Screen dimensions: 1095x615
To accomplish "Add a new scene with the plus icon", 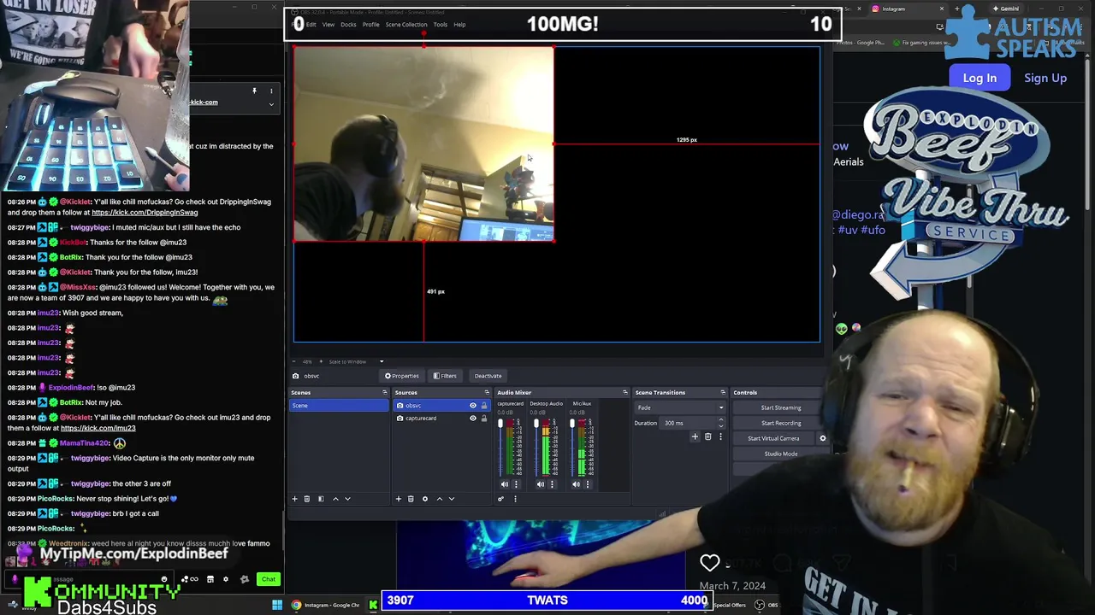I will click(x=294, y=499).
